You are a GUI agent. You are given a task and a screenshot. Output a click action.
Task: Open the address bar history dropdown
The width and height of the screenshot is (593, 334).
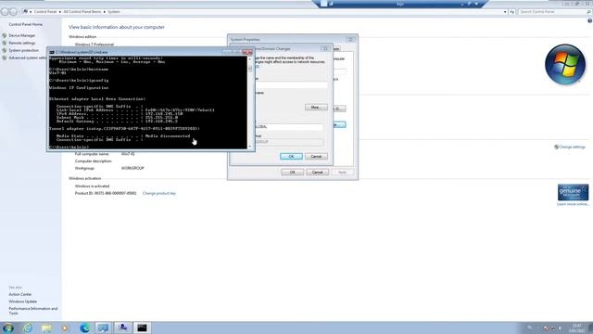(505, 12)
